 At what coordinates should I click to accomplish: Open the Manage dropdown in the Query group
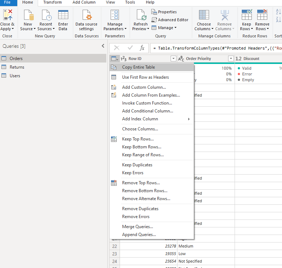point(164,28)
